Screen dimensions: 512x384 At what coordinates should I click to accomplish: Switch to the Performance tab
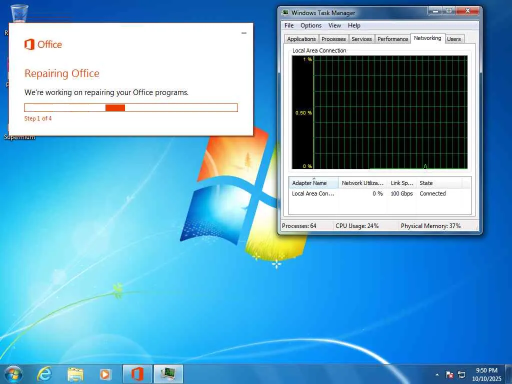point(392,39)
